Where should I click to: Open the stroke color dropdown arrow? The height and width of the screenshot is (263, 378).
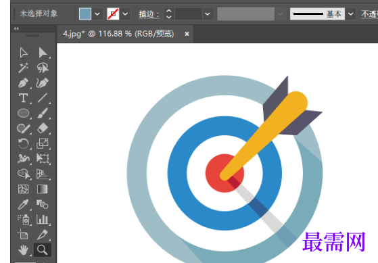[125, 14]
